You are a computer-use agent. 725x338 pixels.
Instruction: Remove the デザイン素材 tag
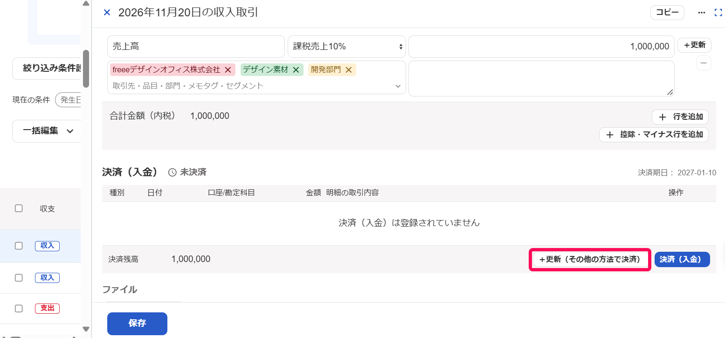pyautogui.click(x=296, y=70)
